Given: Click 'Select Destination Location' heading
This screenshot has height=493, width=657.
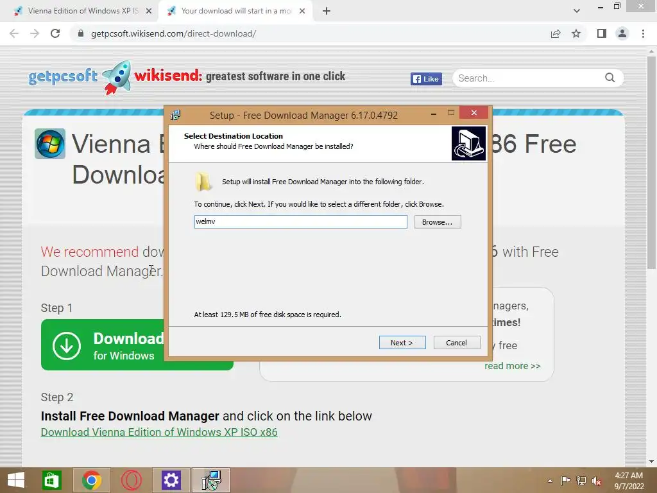Looking at the screenshot, I should tap(234, 136).
